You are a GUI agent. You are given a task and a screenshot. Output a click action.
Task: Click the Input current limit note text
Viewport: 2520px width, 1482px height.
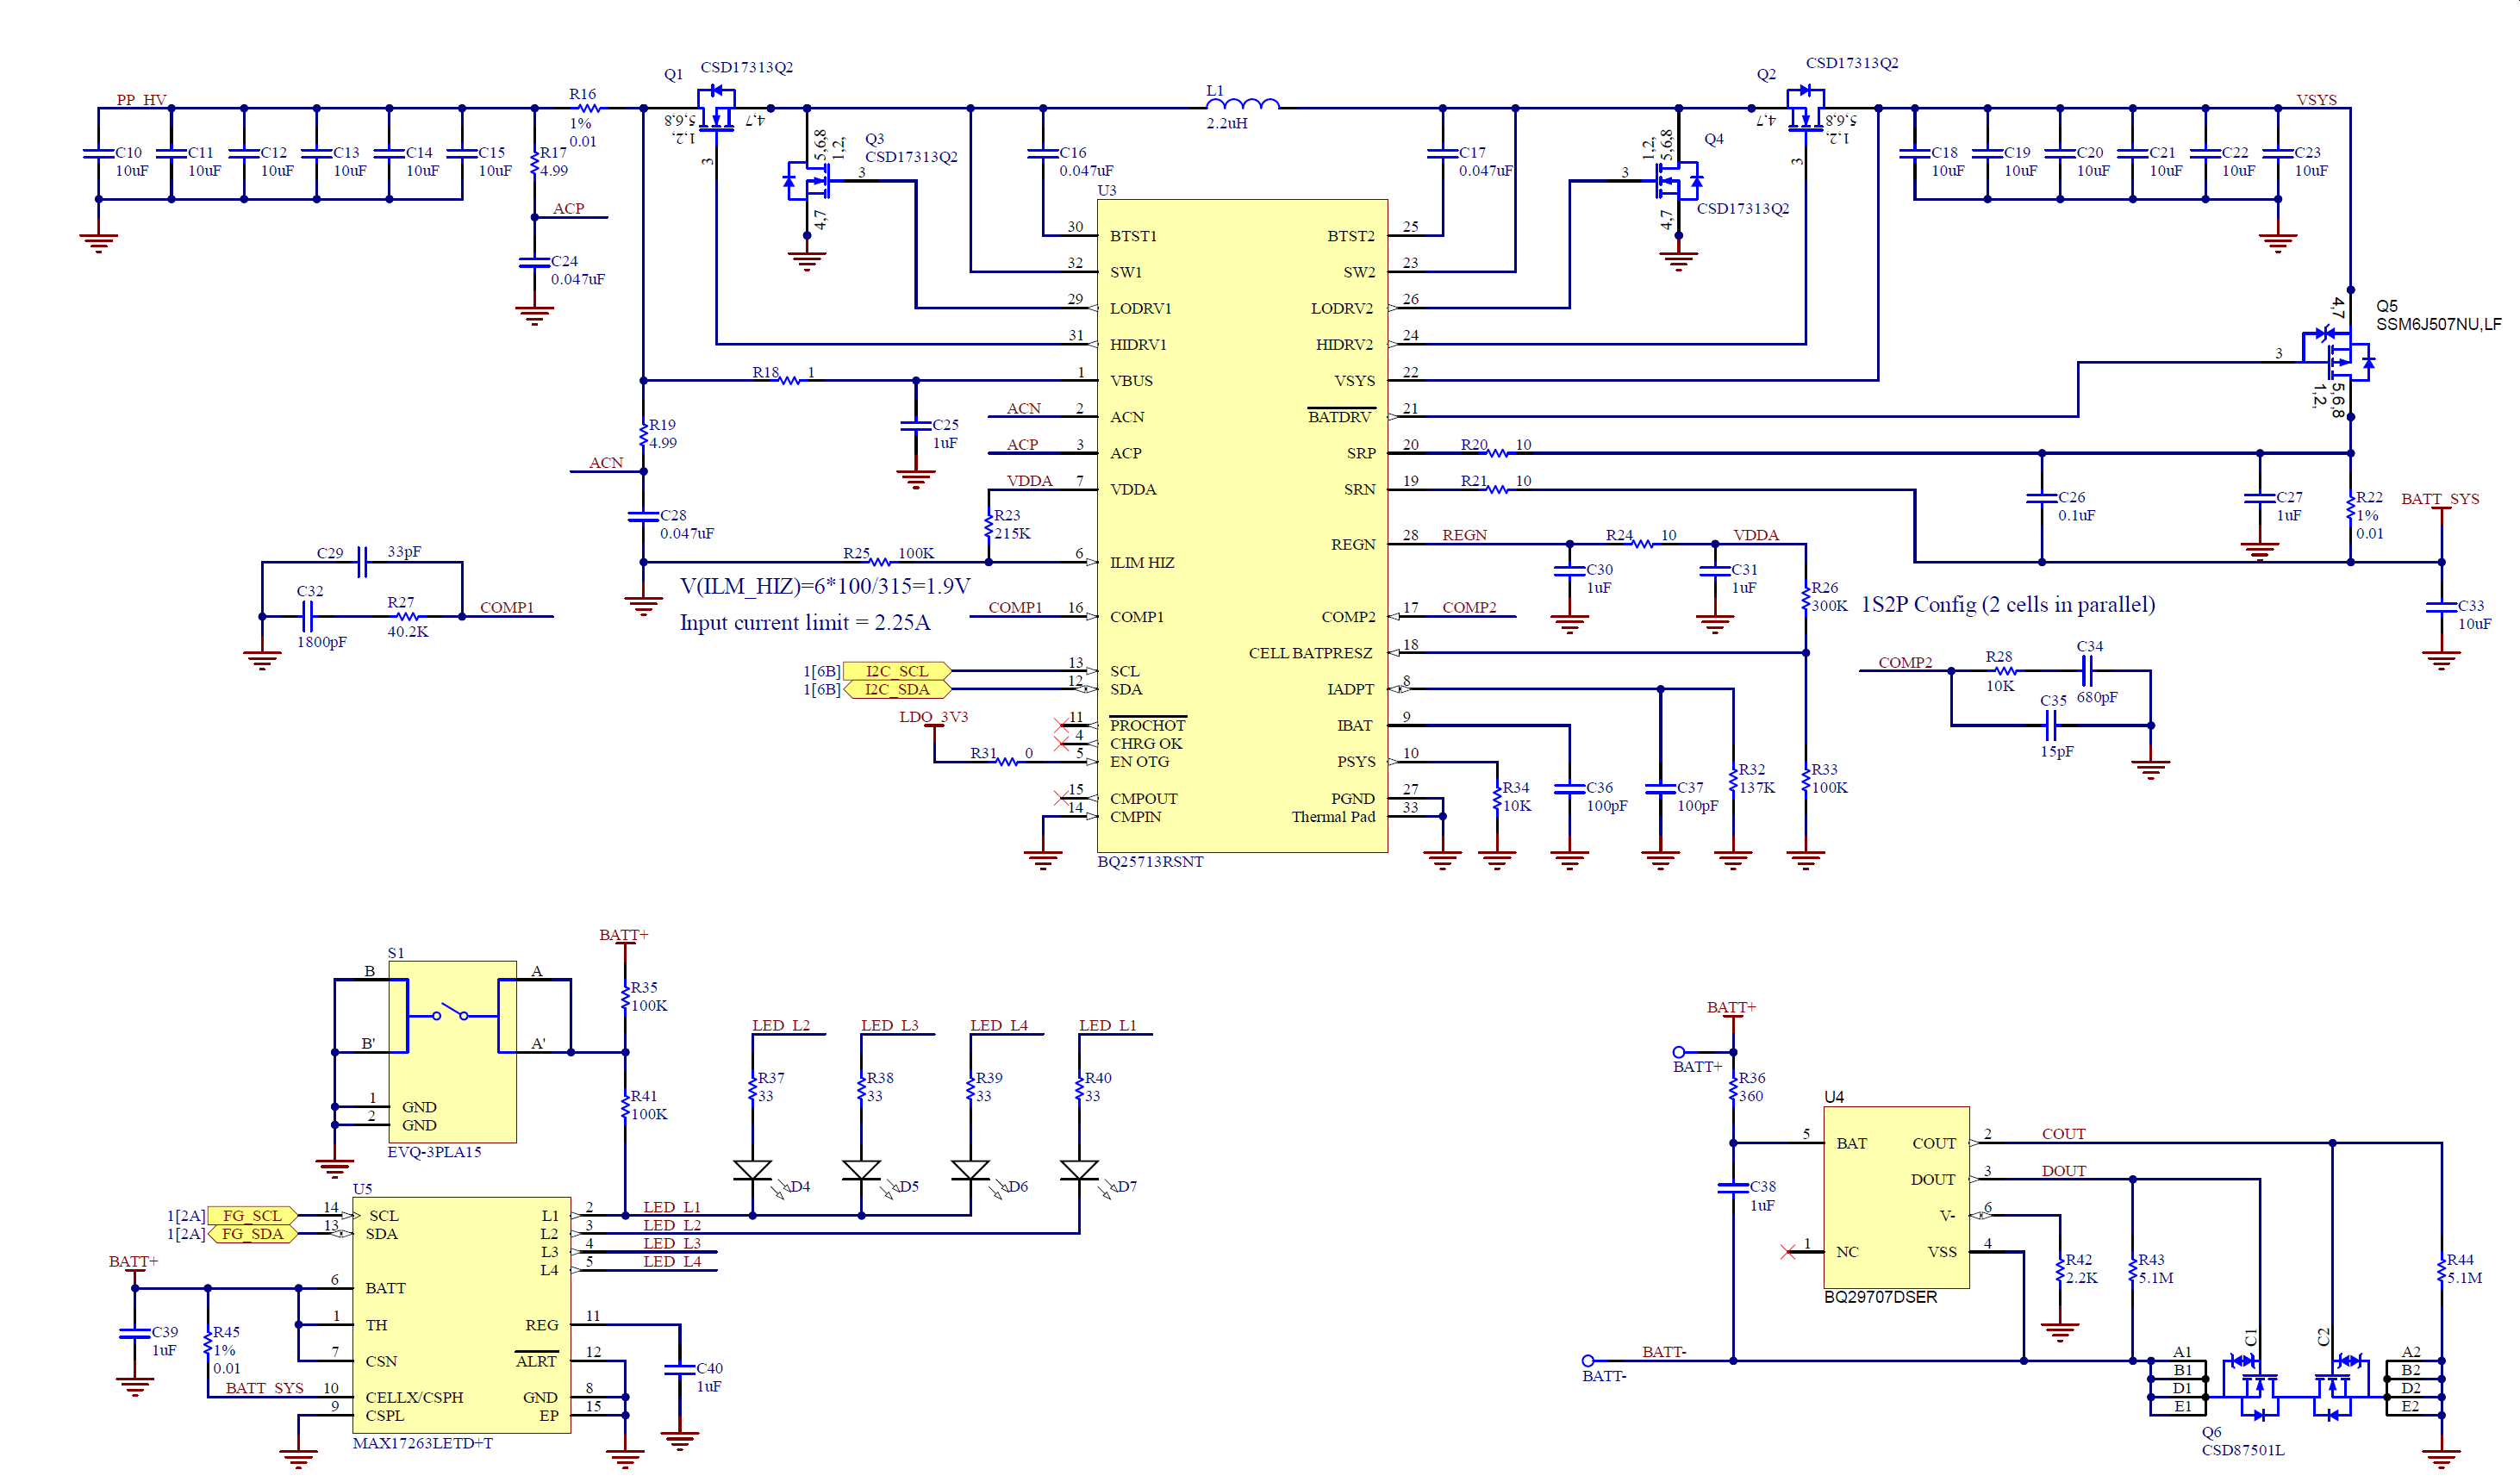click(804, 622)
